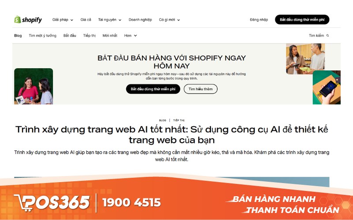Click the TIẾP THỊ breadcrumb link
The height and width of the screenshot is (220, 353).
tap(179, 120)
